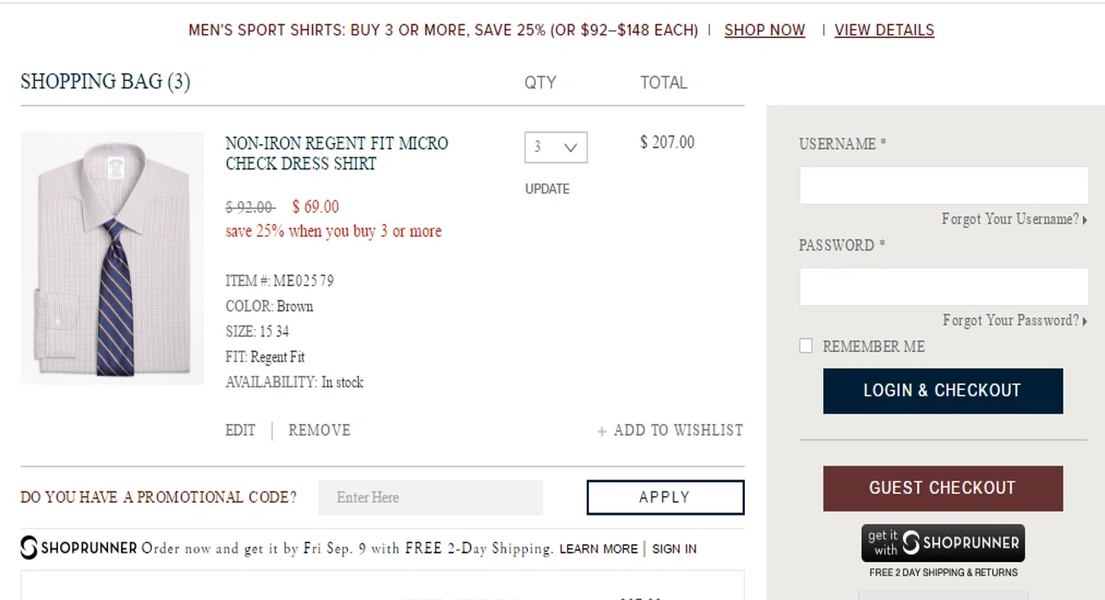Click into the Username field
1105x600 pixels.
pos(944,186)
